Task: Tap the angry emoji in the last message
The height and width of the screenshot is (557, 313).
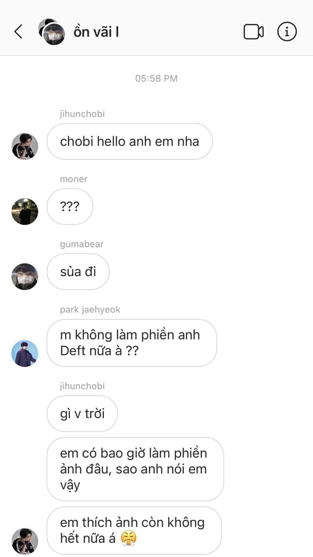Action: click(x=129, y=538)
